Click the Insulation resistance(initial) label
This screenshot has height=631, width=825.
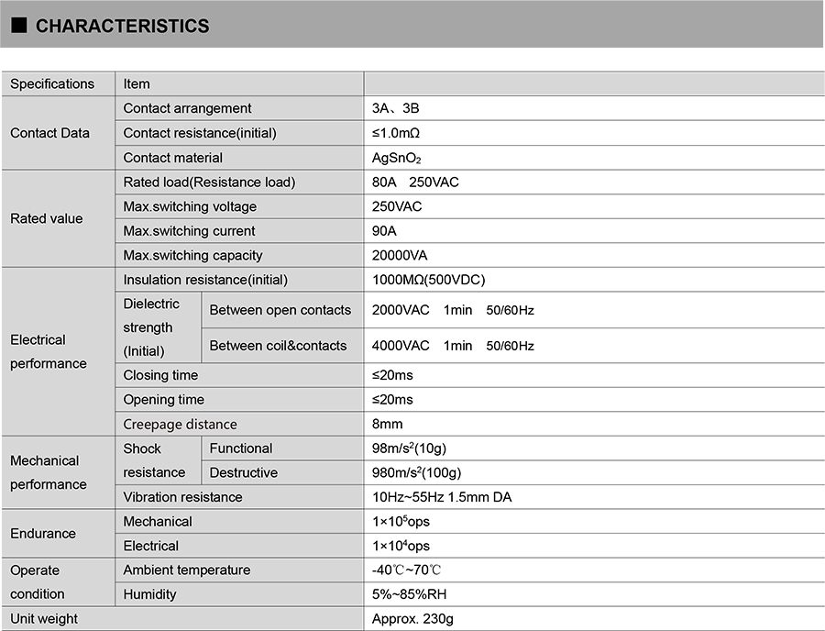click(205, 280)
